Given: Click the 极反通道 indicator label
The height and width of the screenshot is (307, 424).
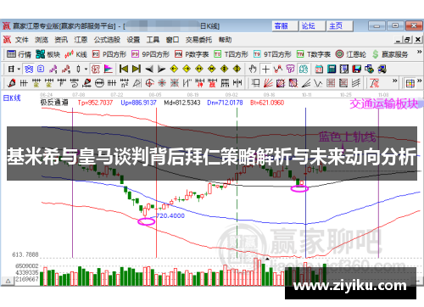Looking at the screenshot, I should [x=54, y=103].
